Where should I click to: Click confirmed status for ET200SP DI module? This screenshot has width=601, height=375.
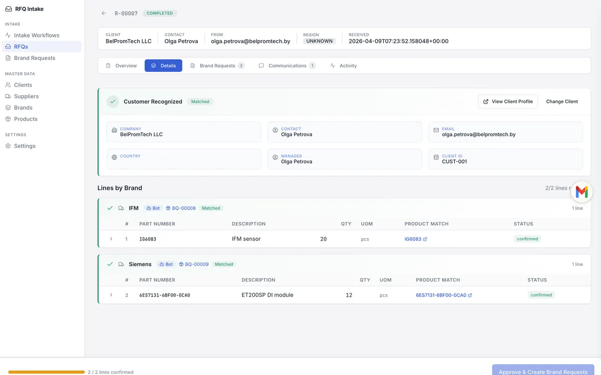click(x=541, y=295)
